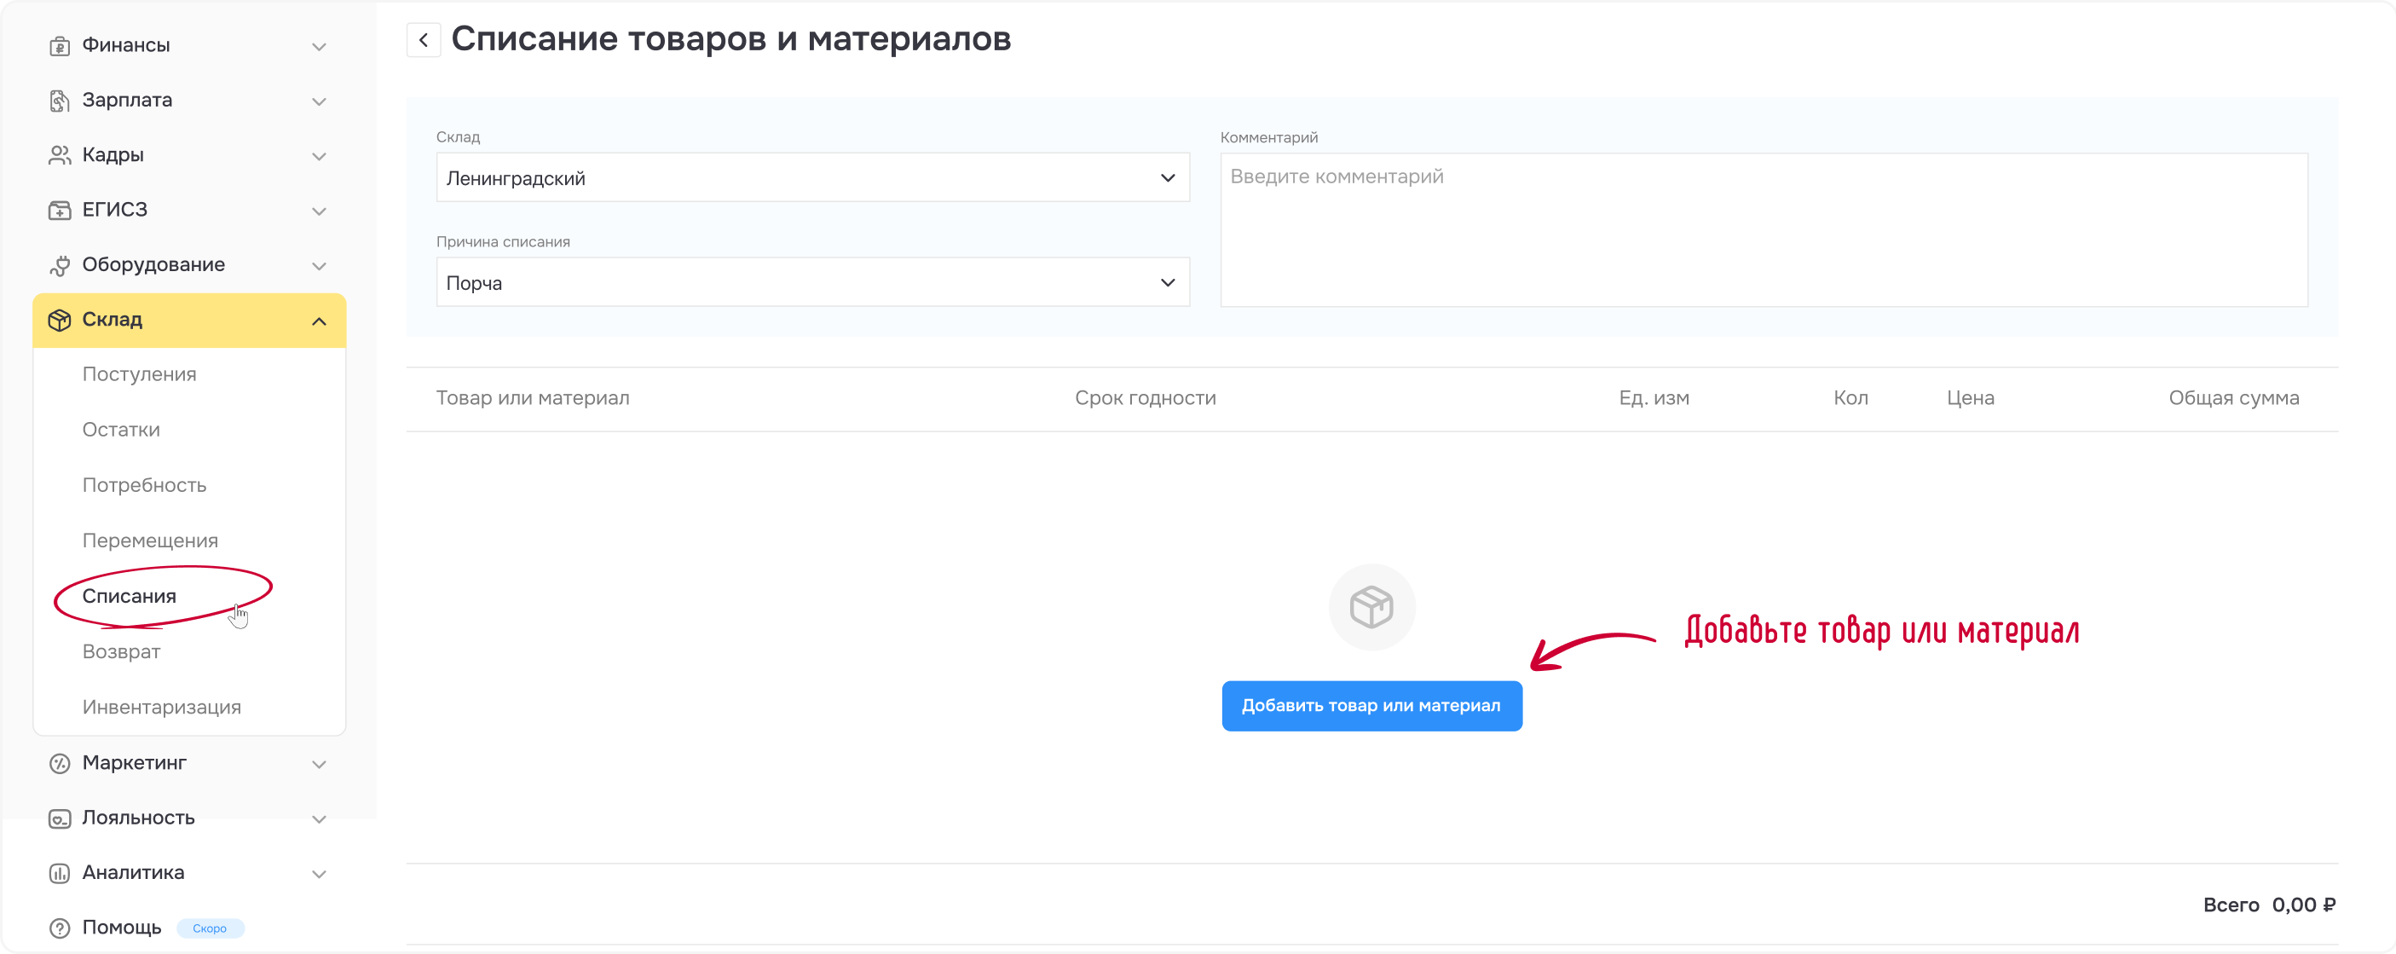The width and height of the screenshot is (2396, 954).
Task: Click the Скоро badge next to Помощь
Action: [x=210, y=928]
